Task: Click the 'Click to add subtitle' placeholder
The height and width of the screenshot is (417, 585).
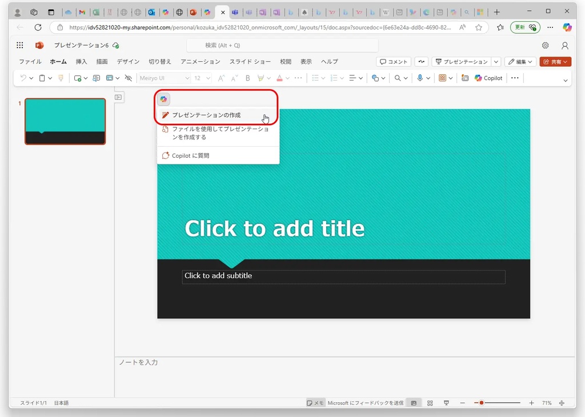Action: click(343, 277)
